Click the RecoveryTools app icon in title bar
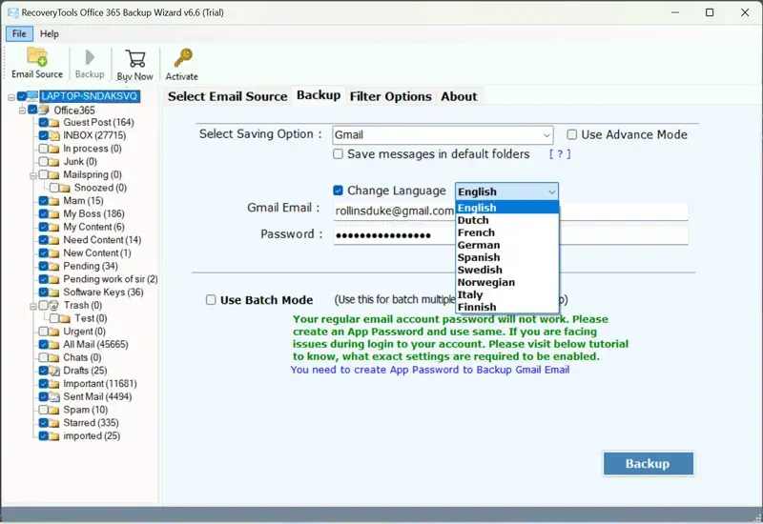This screenshot has width=763, height=524. tap(12, 12)
